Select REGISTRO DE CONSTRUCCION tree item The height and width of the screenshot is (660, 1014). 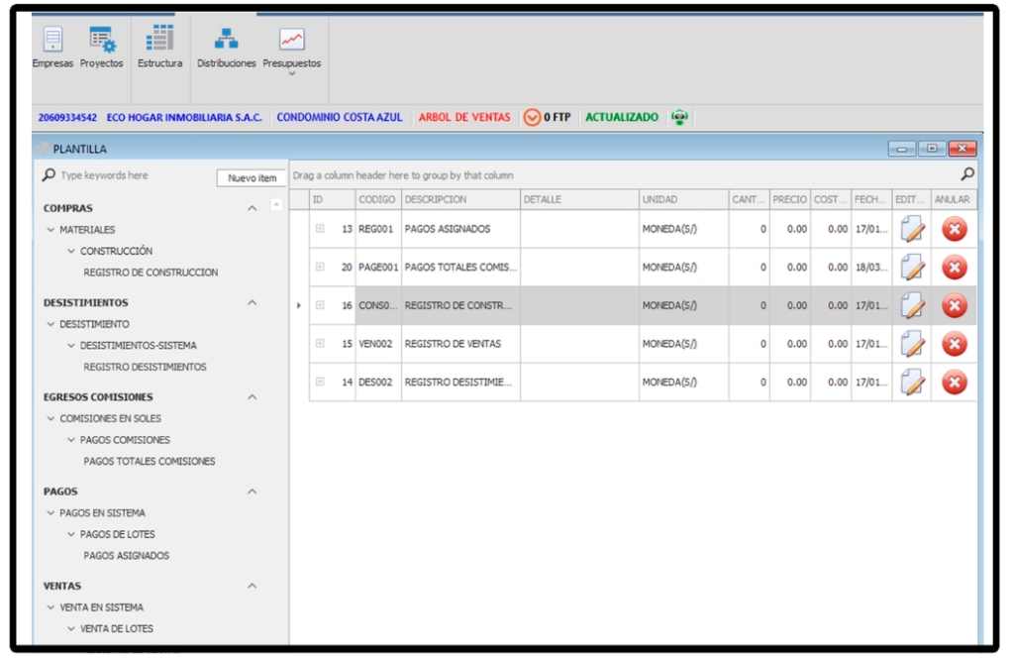pyautogui.click(x=151, y=273)
